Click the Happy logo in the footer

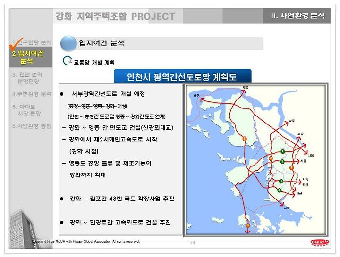(x=320, y=243)
